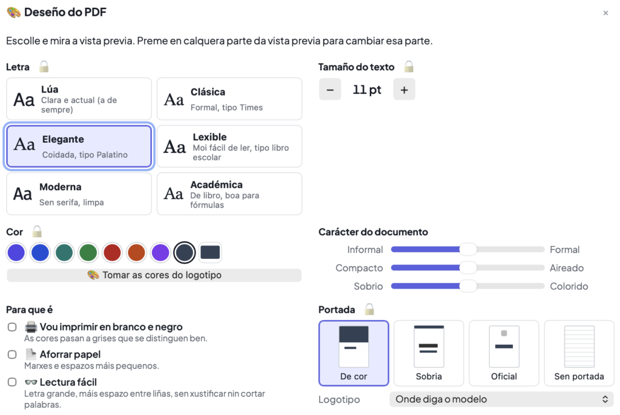Viewport: 620px width, 415px height.
Task: Toggle the lock icon next to Tamaño do texto
Action: [409, 67]
